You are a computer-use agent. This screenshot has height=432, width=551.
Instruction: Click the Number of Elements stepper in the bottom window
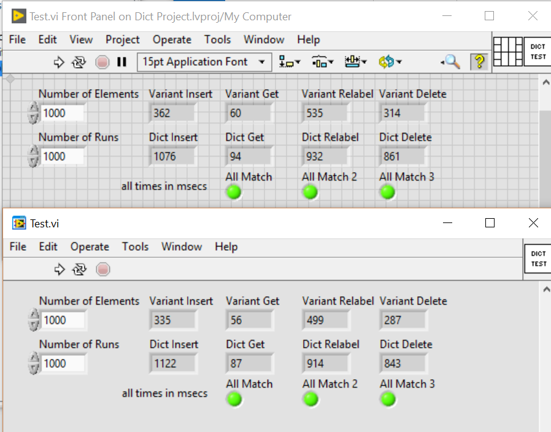pyautogui.click(x=34, y=320)
